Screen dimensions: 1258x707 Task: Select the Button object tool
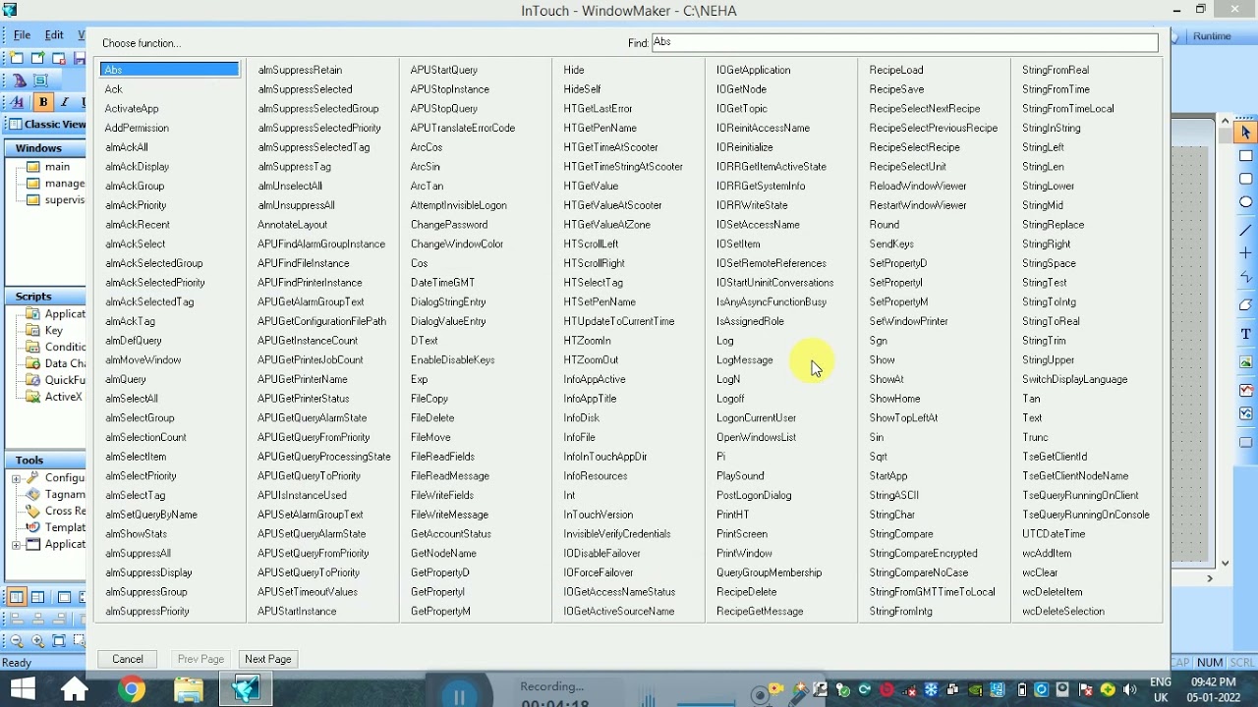[x=1245, y=442]
